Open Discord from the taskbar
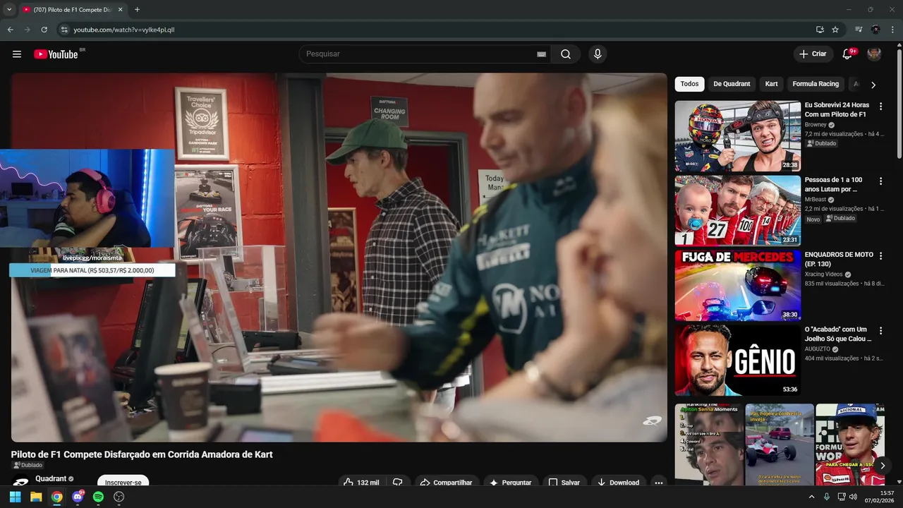903x508 pixels. (x=78, y=497)
